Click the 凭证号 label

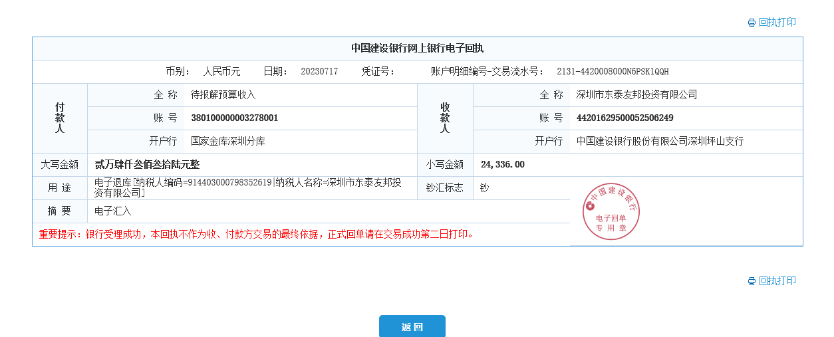pyautogui.click(x=378, y=72)
